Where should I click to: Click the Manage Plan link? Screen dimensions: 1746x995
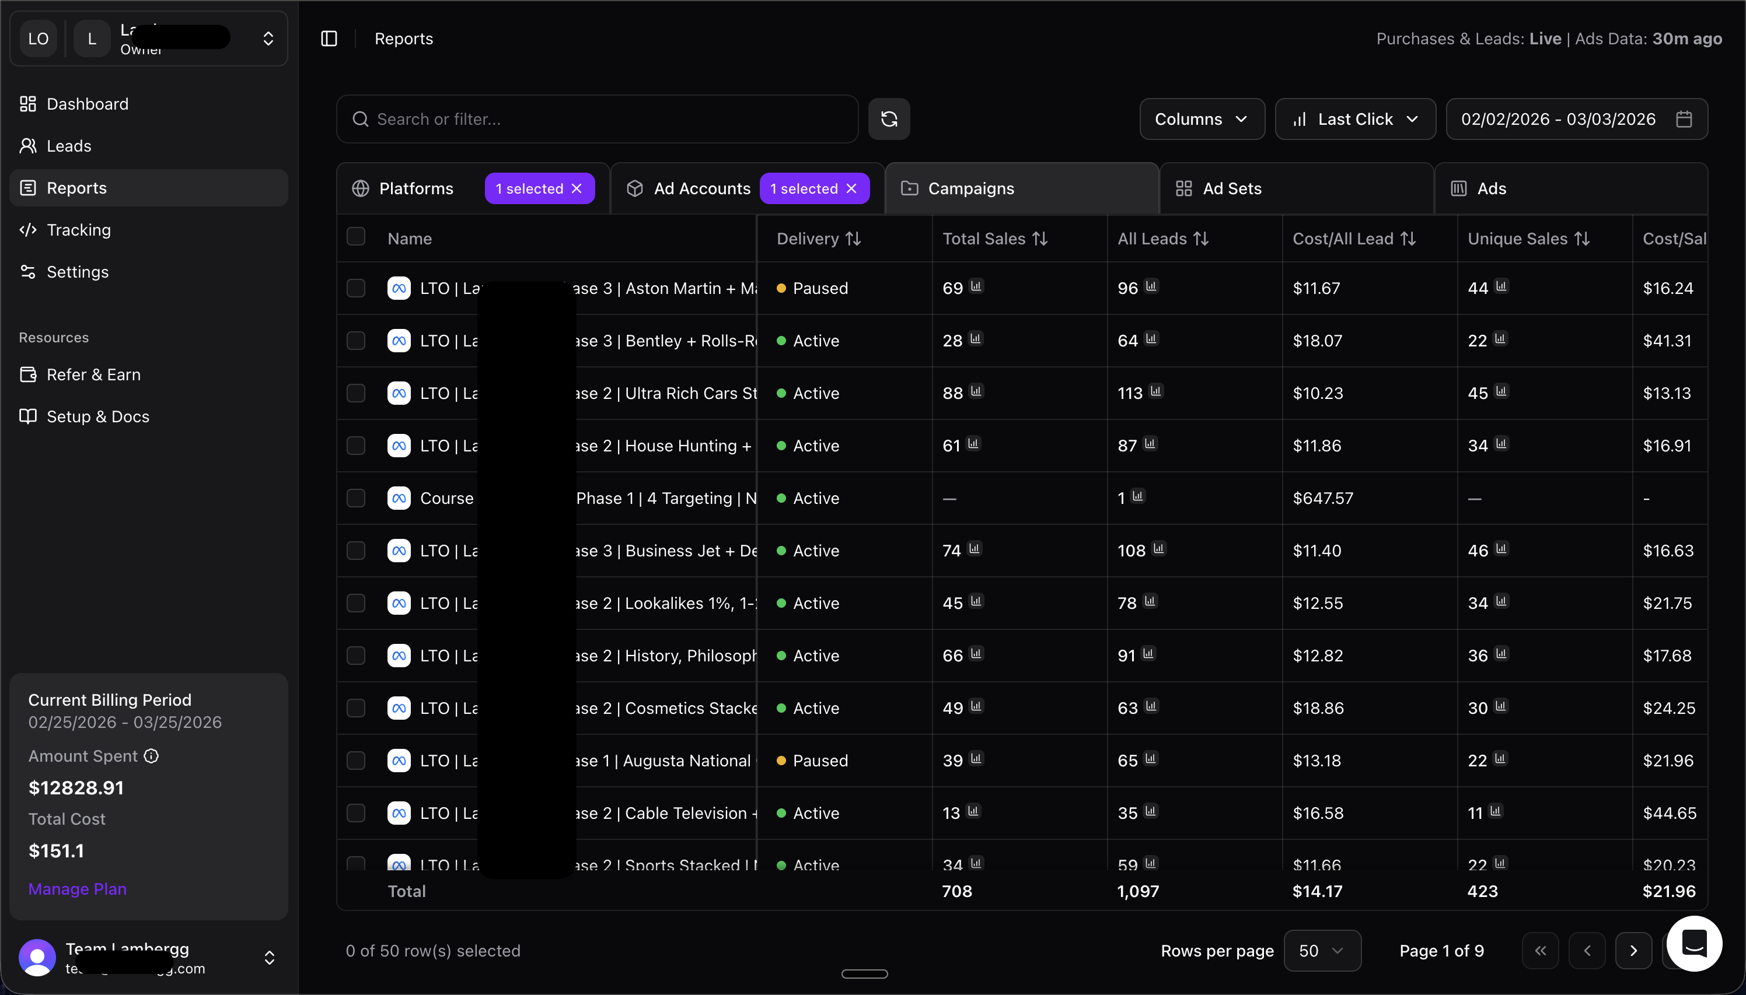76,889
